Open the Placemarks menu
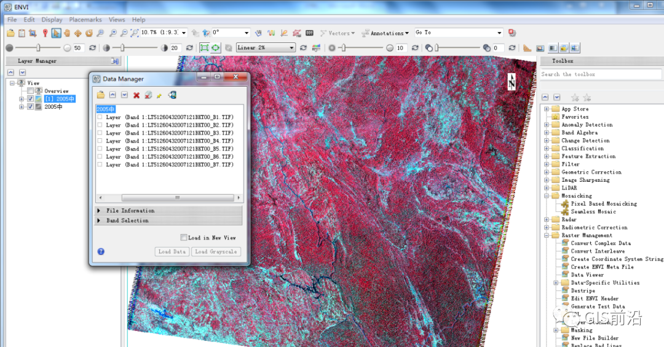 (x=85, y=20)
